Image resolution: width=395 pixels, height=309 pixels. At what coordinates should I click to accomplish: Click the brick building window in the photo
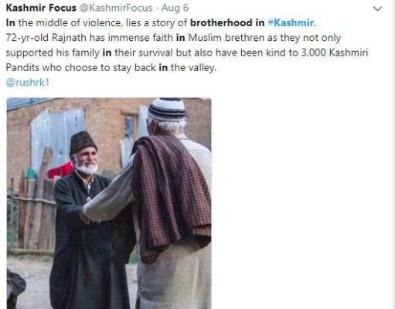[129, 127]
